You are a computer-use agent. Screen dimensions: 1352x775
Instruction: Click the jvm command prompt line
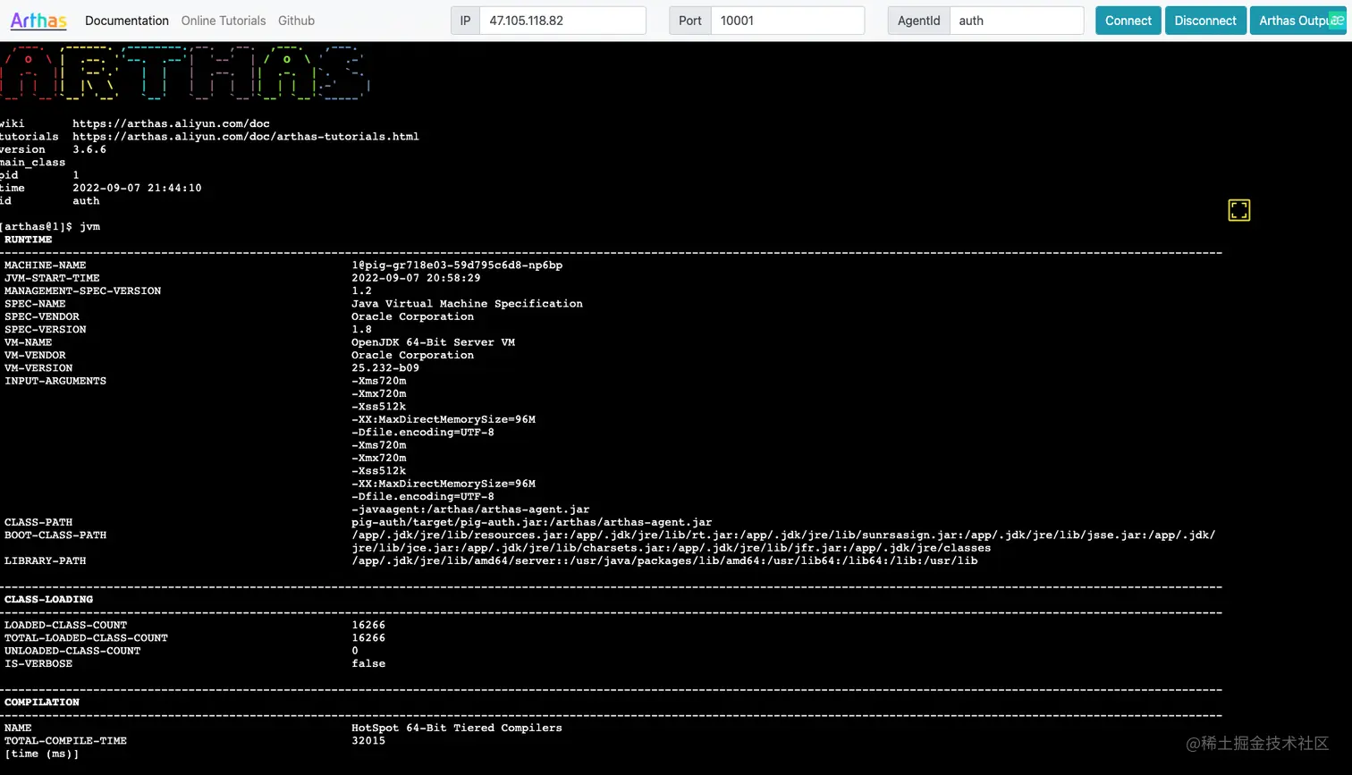[x=50, y=226]
